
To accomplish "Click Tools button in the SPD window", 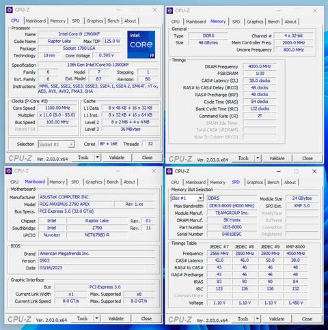I will (x=243, y=319).
